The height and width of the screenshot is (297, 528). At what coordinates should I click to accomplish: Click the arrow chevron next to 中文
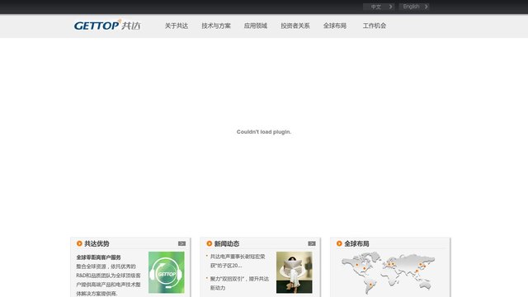coord(390,7)
